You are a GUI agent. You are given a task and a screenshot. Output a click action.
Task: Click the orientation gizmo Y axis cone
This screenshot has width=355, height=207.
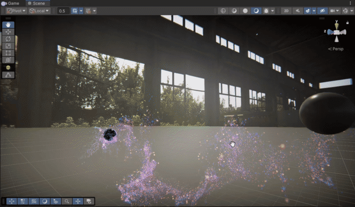[x=337, y=26]
